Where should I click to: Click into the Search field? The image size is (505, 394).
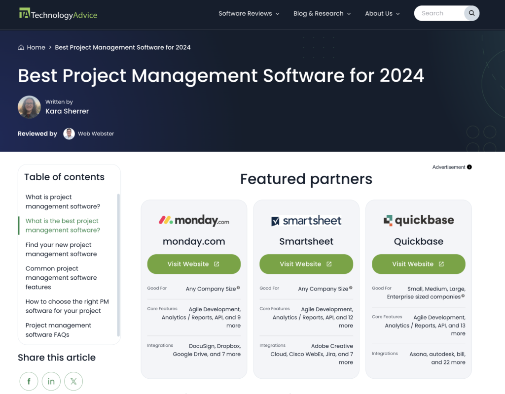pos(440,13)
